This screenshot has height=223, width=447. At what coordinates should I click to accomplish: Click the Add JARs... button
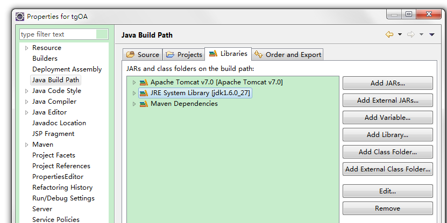388,83
